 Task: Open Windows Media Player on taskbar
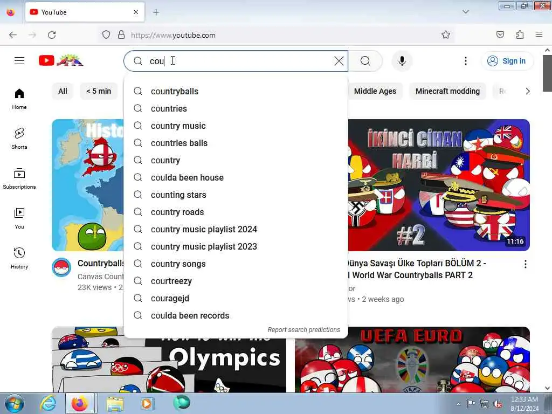click(147, 403)
